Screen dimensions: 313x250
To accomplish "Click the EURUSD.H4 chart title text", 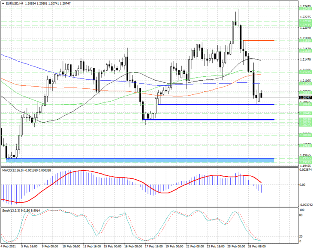I will coord(14,3).
